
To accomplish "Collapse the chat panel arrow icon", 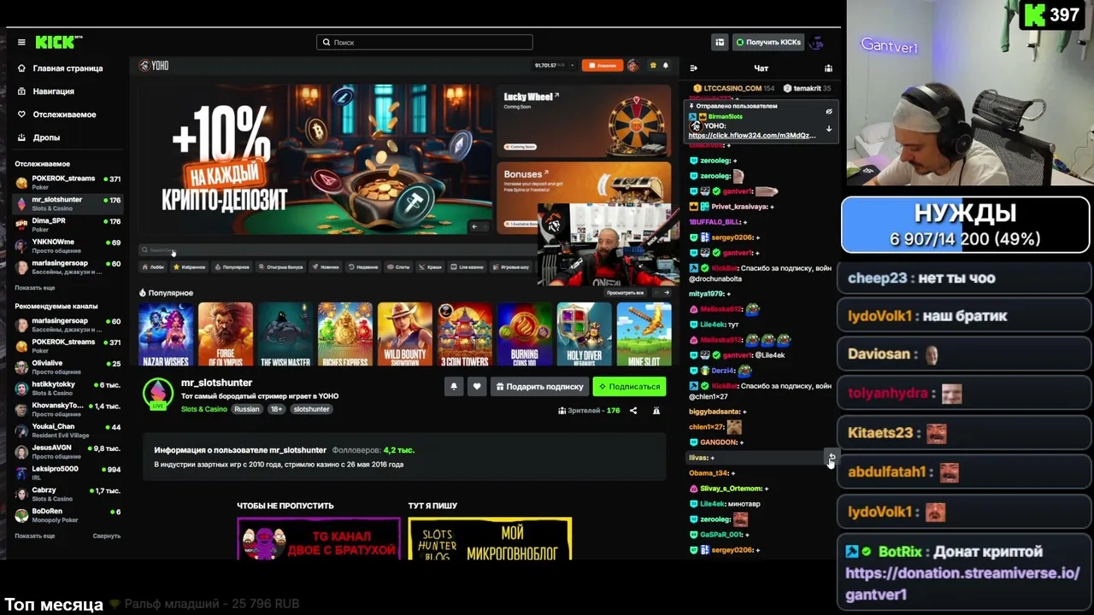I will [693, 68].
